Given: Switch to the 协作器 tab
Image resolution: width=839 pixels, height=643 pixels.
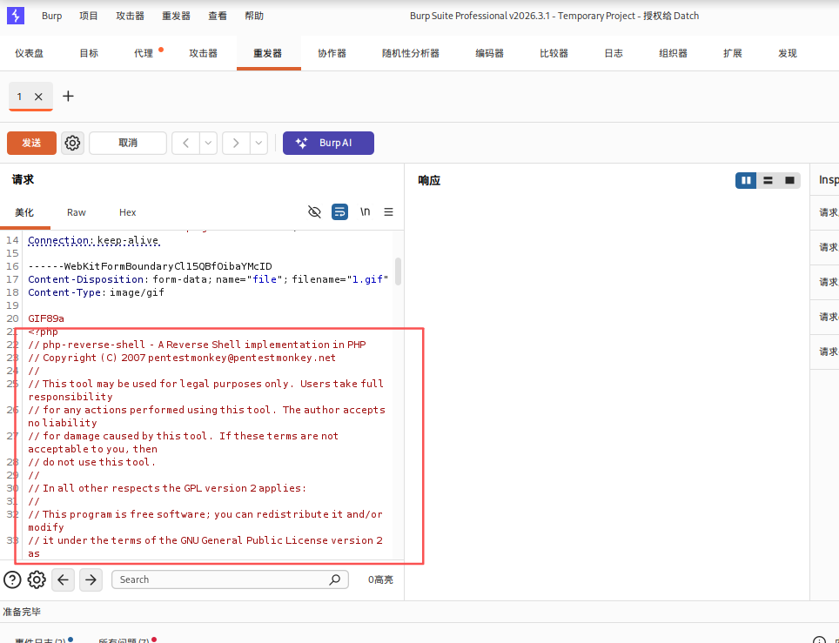Looking at the screenshot, I should (332, 53).
